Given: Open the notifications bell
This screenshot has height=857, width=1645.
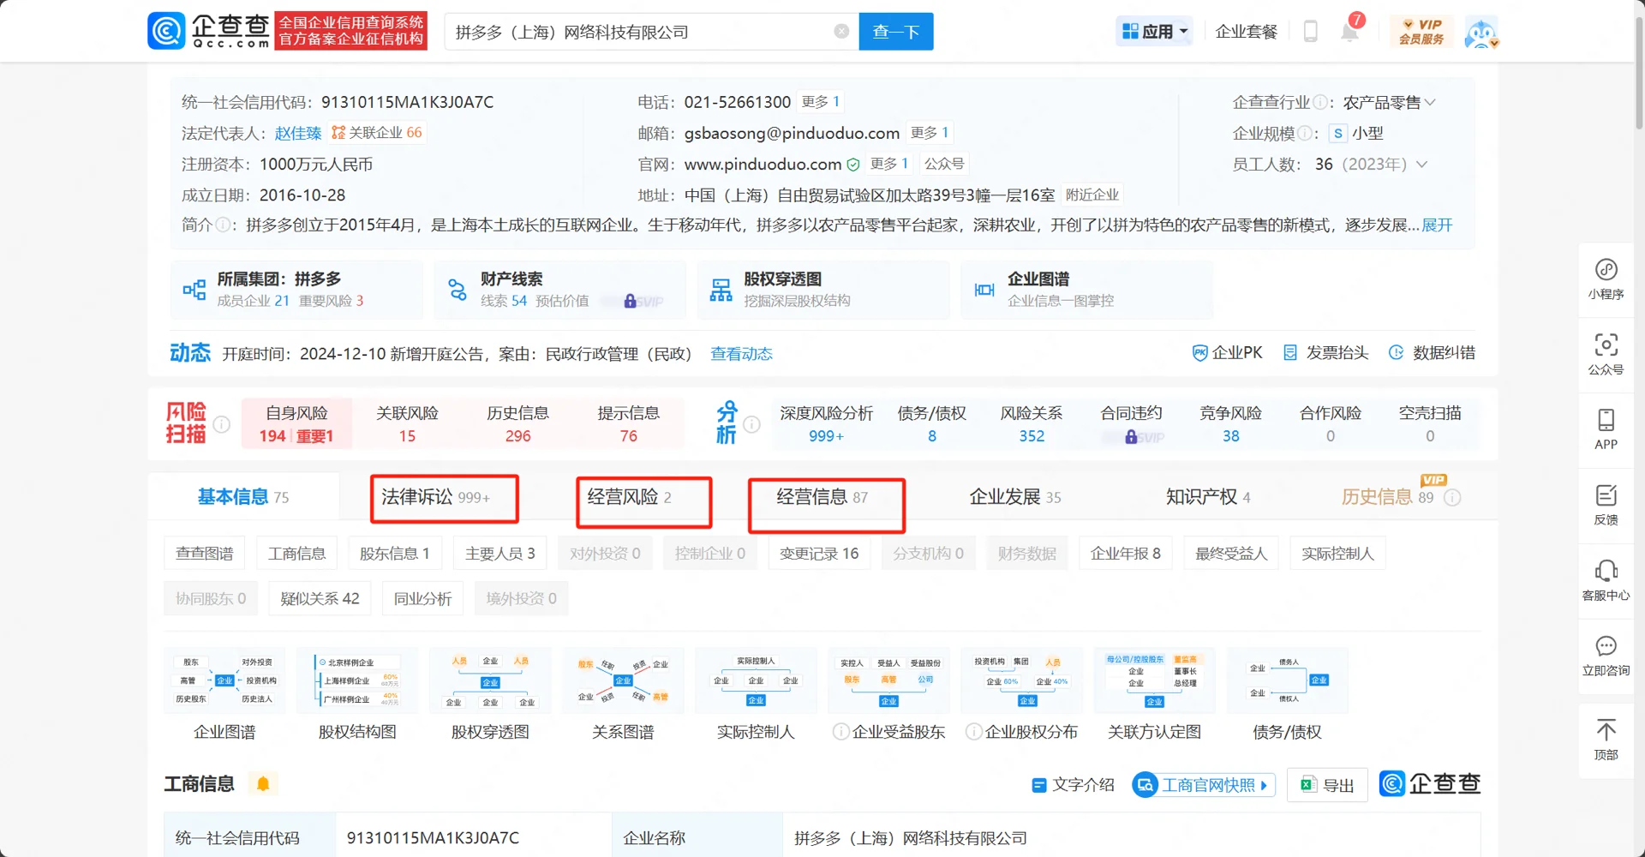Looking at the screenshot, I should pyautogui.click(x=1349, y=32).
